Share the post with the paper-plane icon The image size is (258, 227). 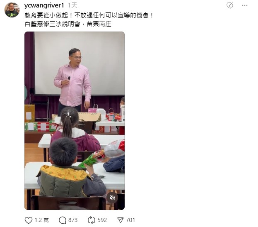(121, 220)
